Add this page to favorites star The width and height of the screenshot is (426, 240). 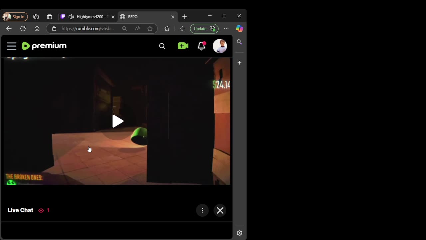tap(150, 29)
